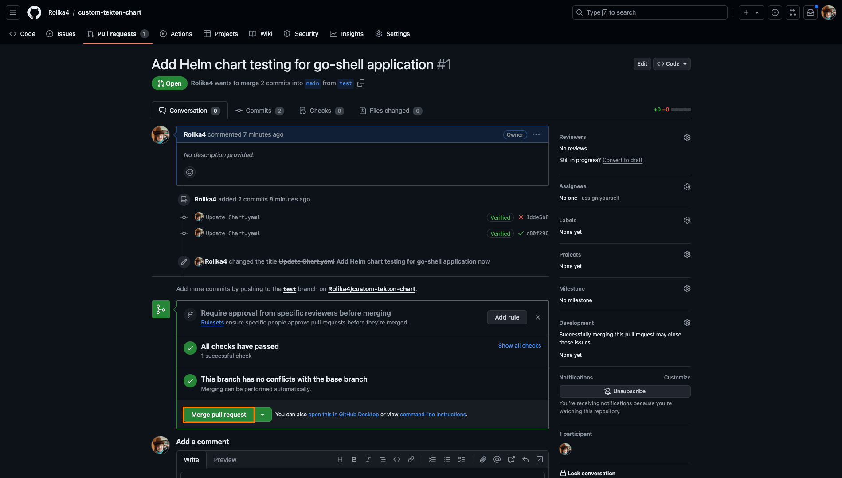Expand the create new plus dropdown

click(751, 12)
